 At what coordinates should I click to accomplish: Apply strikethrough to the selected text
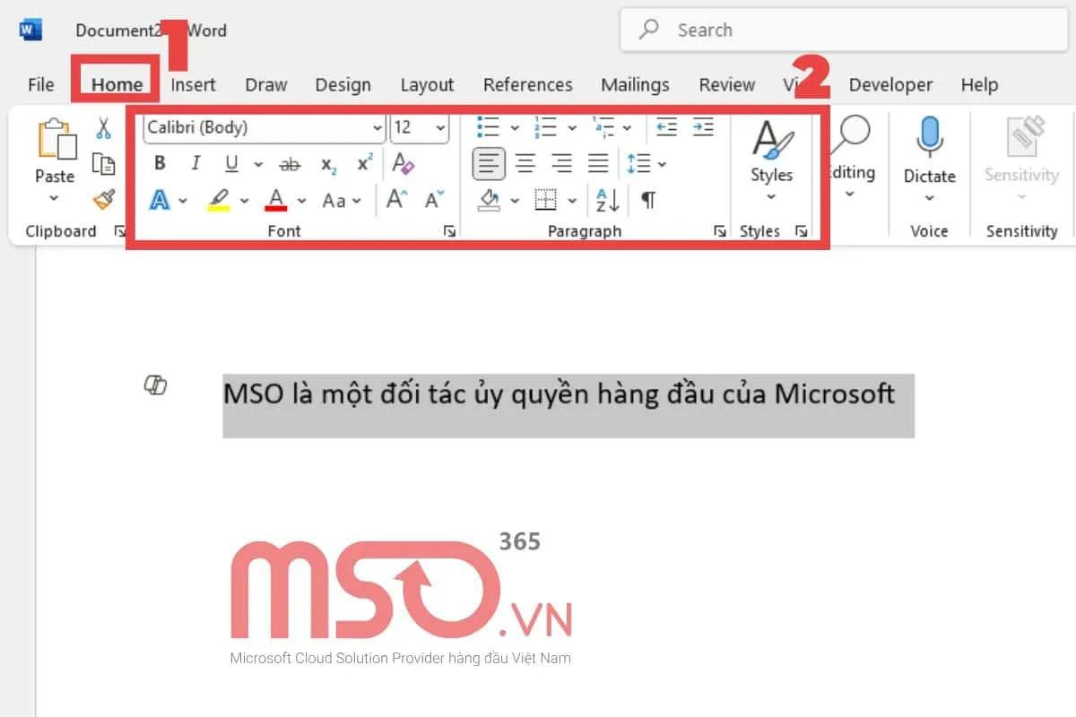(290, 163)
